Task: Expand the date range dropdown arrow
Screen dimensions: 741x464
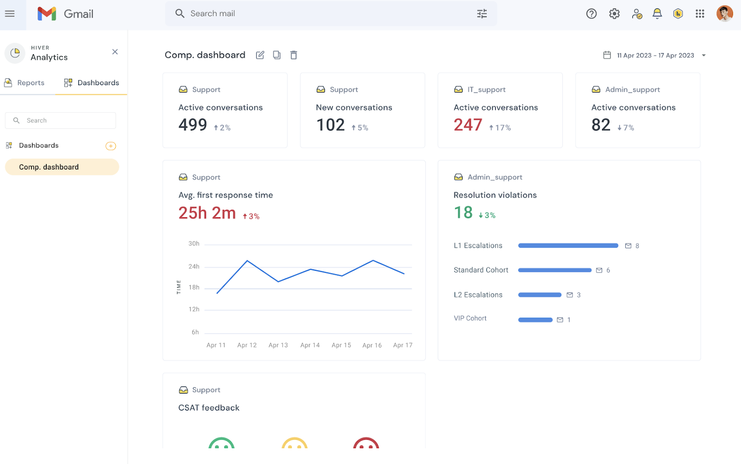Action: click(x=703, y=56)
